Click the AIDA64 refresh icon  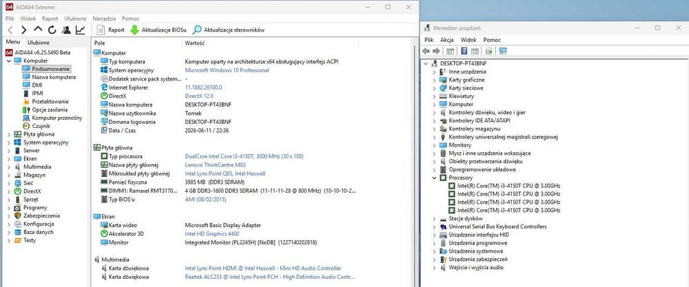(52, 30)
